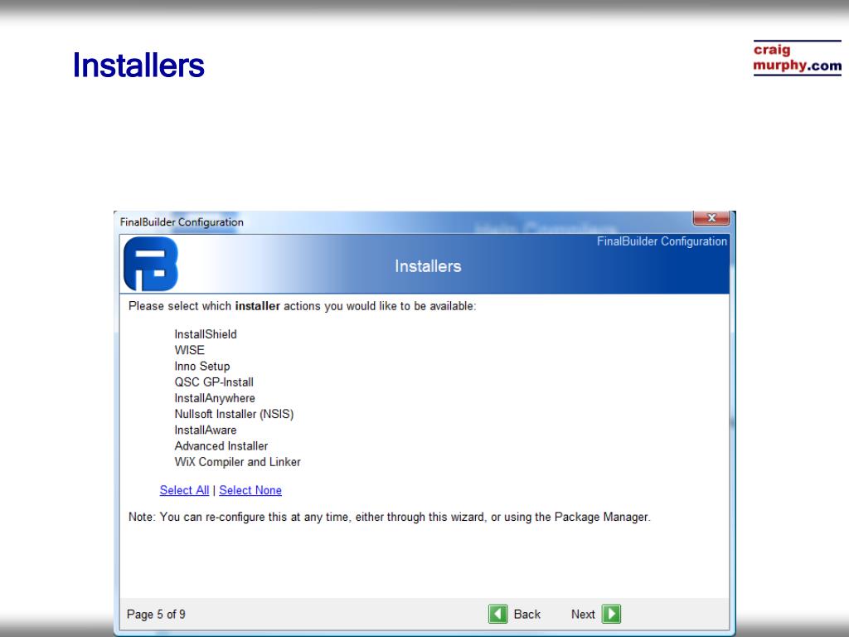Select the WISE installer entry
The image size is (849, 637).
pos(190,350)
